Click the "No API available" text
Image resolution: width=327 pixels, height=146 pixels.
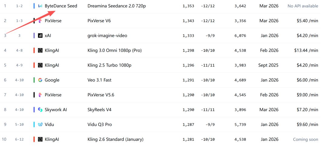coord(303,6)
